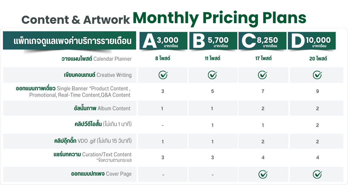Click "20 โพสต์" in plan D column

[x=318, y=59]
